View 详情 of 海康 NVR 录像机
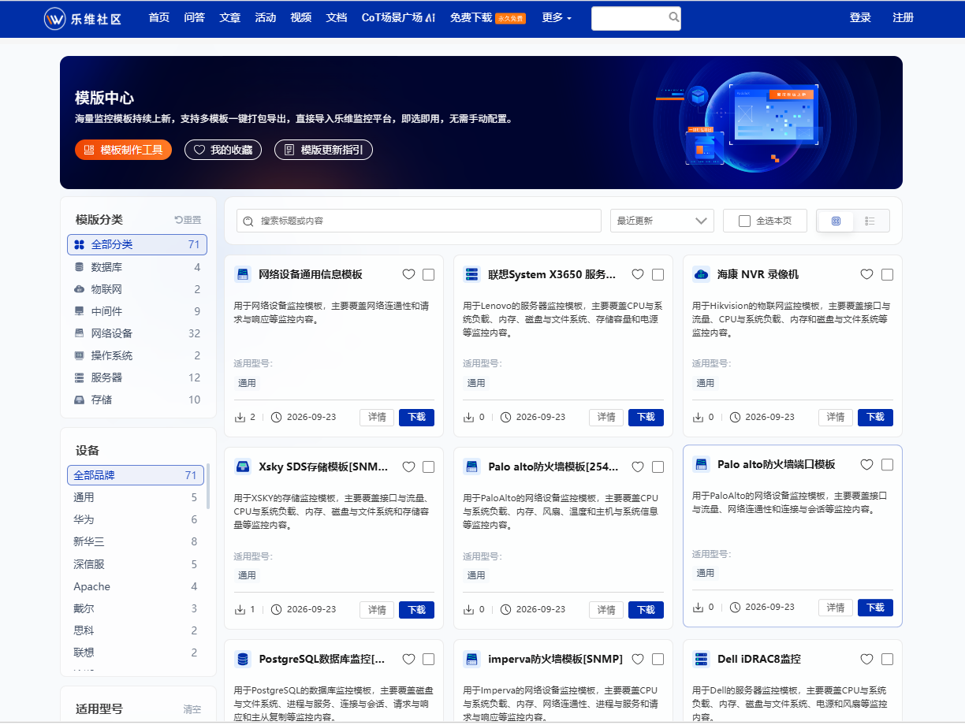Viewport: 965px width, 725px height. pyautogui.click(x=835, y=417)
